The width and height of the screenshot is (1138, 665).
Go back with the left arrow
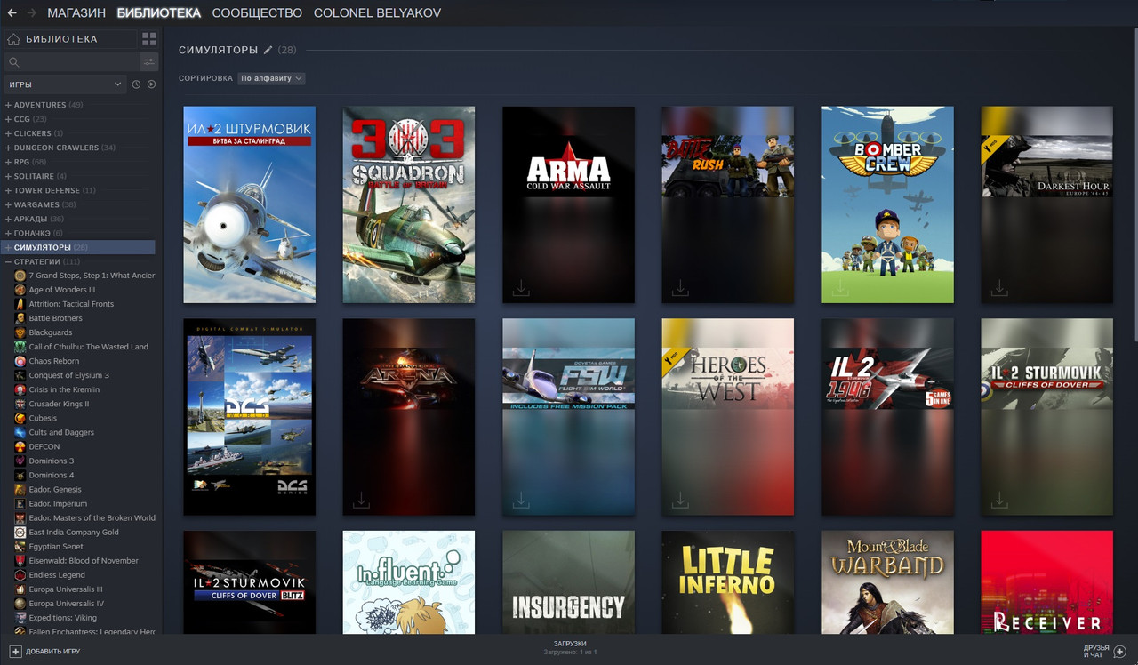[12, 13]
